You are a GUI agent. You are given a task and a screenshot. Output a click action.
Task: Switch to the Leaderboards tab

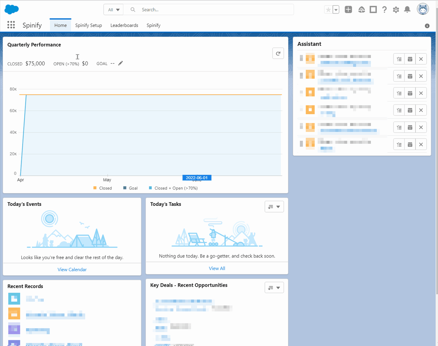click(124, 25)
